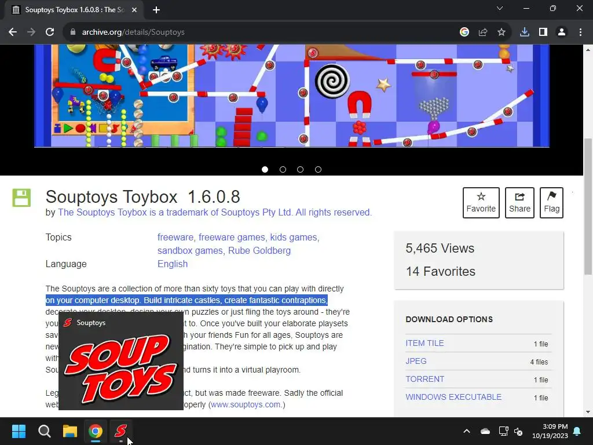Image resolution: width=593 pixels, height=445 pixels.
Task: Flag this item
Action: click(x=551, y=203)
